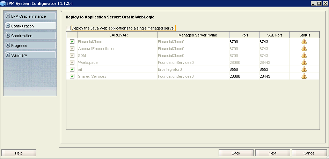Edit FinancialClose port 8700 in the first row
The height and width of the screenshot is (159, 329).
(244, 42)
